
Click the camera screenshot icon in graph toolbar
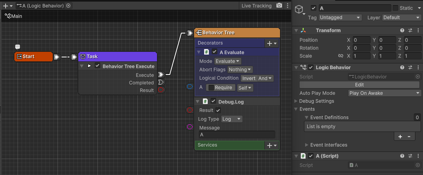279,6
